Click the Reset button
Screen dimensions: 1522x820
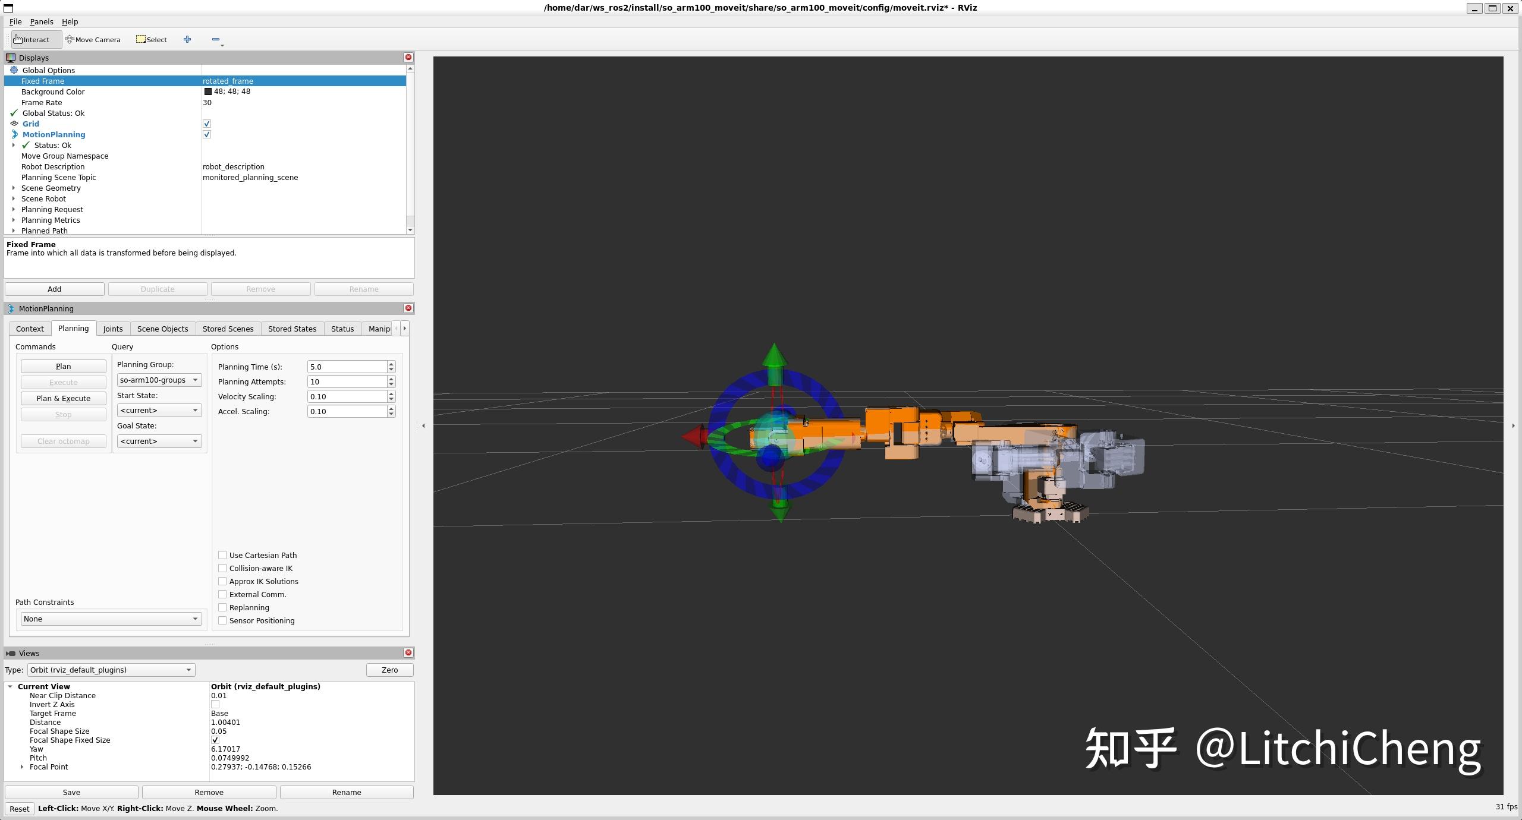tap(19, 808)
